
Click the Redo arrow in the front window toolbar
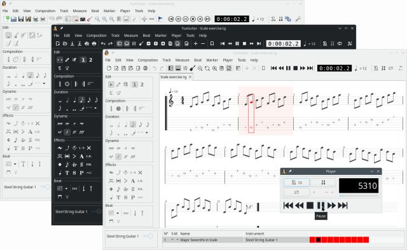(162, 68)
